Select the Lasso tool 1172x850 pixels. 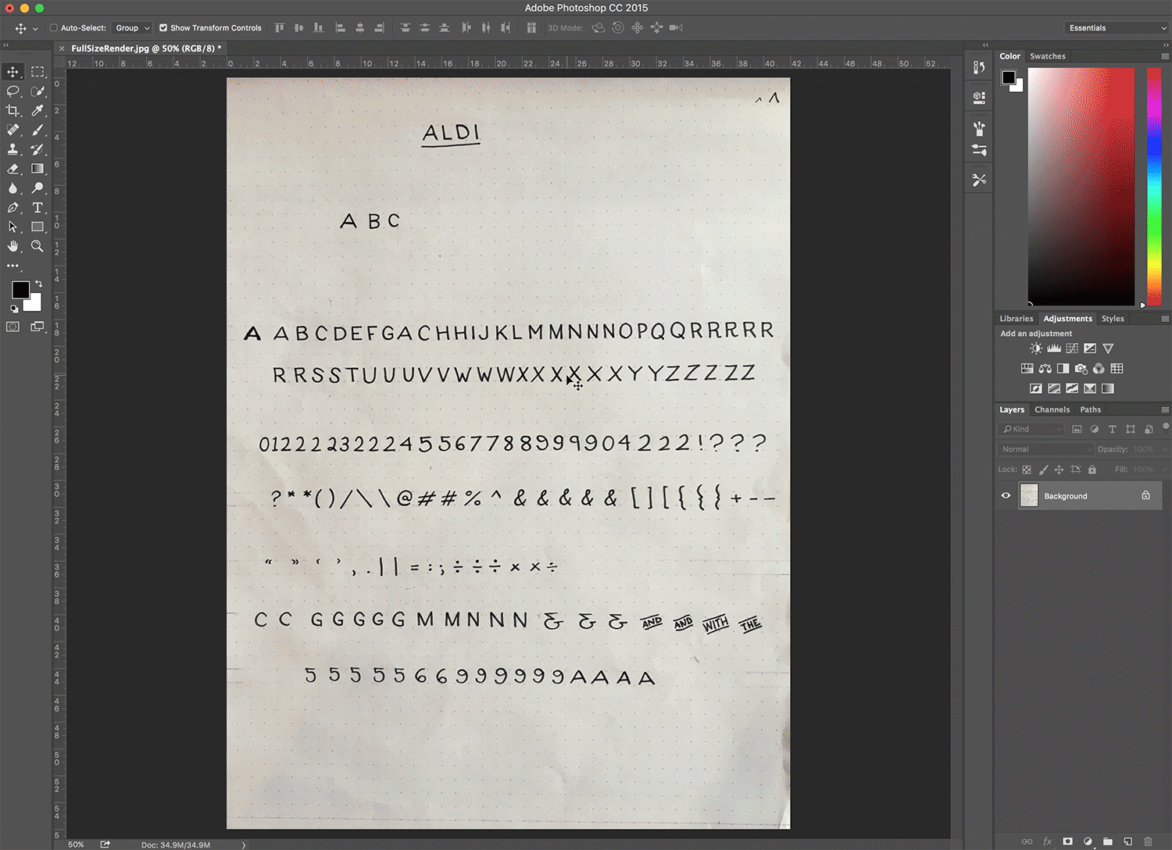click(x=13, y=91)
